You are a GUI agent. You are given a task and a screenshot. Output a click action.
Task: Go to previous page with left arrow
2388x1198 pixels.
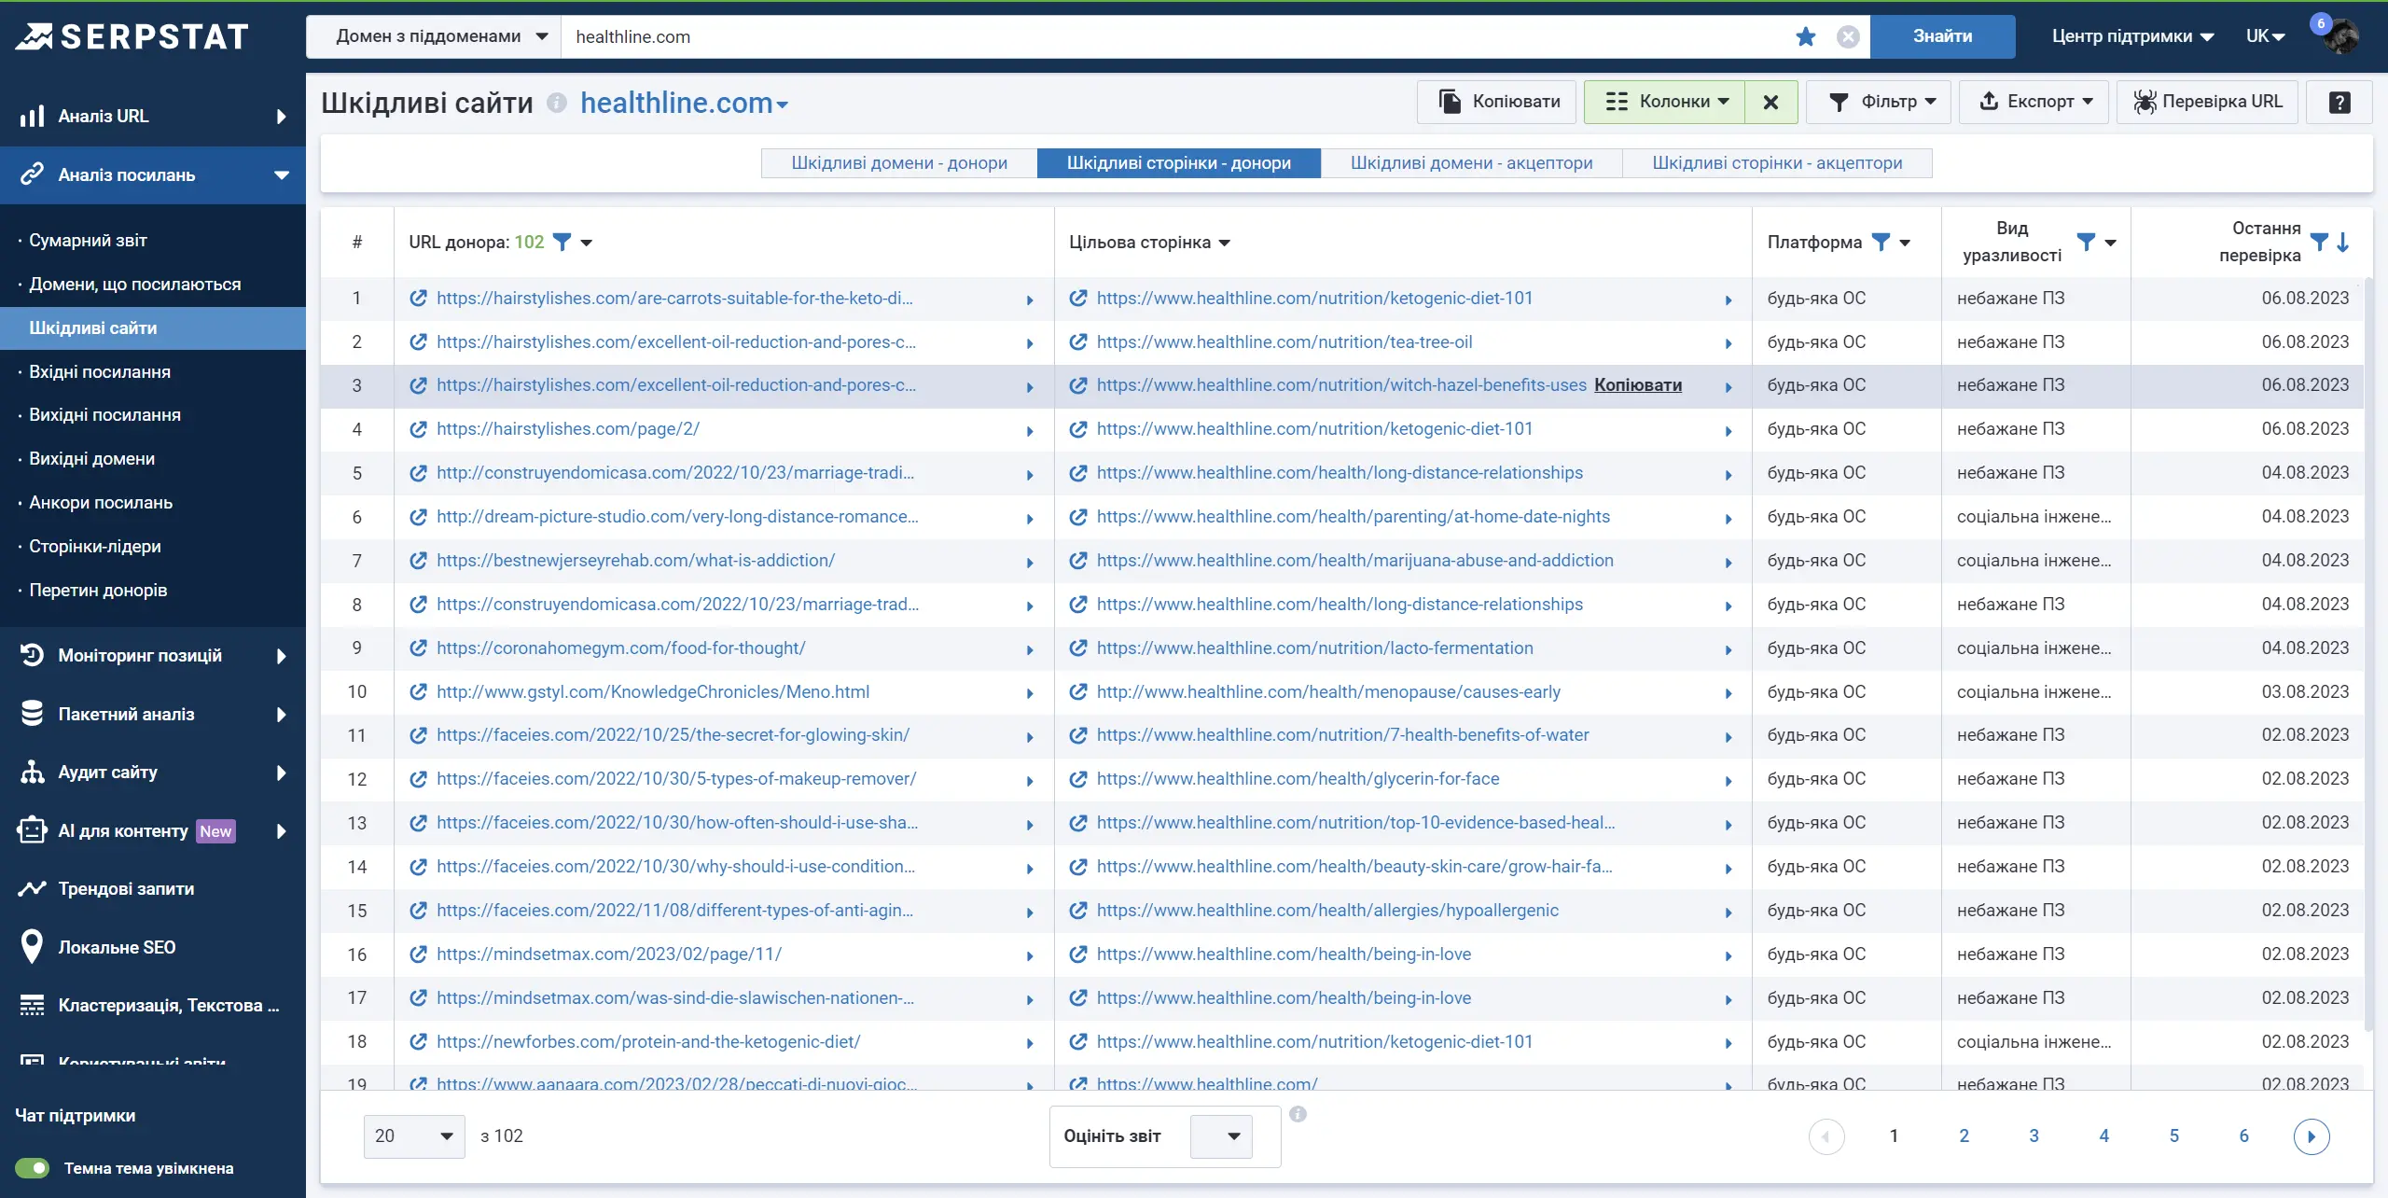click(1826, 1136)
